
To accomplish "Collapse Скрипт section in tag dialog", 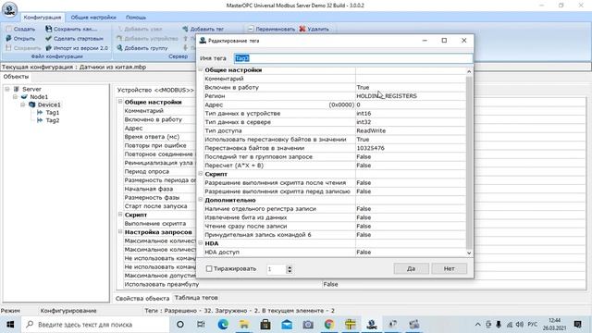I will 201,174.
